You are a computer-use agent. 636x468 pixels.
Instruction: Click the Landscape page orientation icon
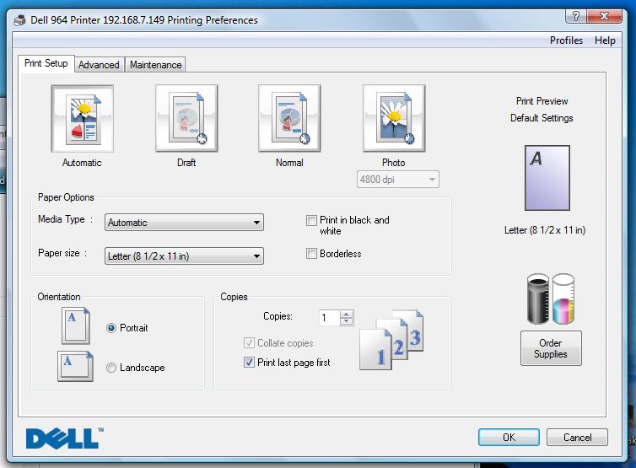coord(75,366)
